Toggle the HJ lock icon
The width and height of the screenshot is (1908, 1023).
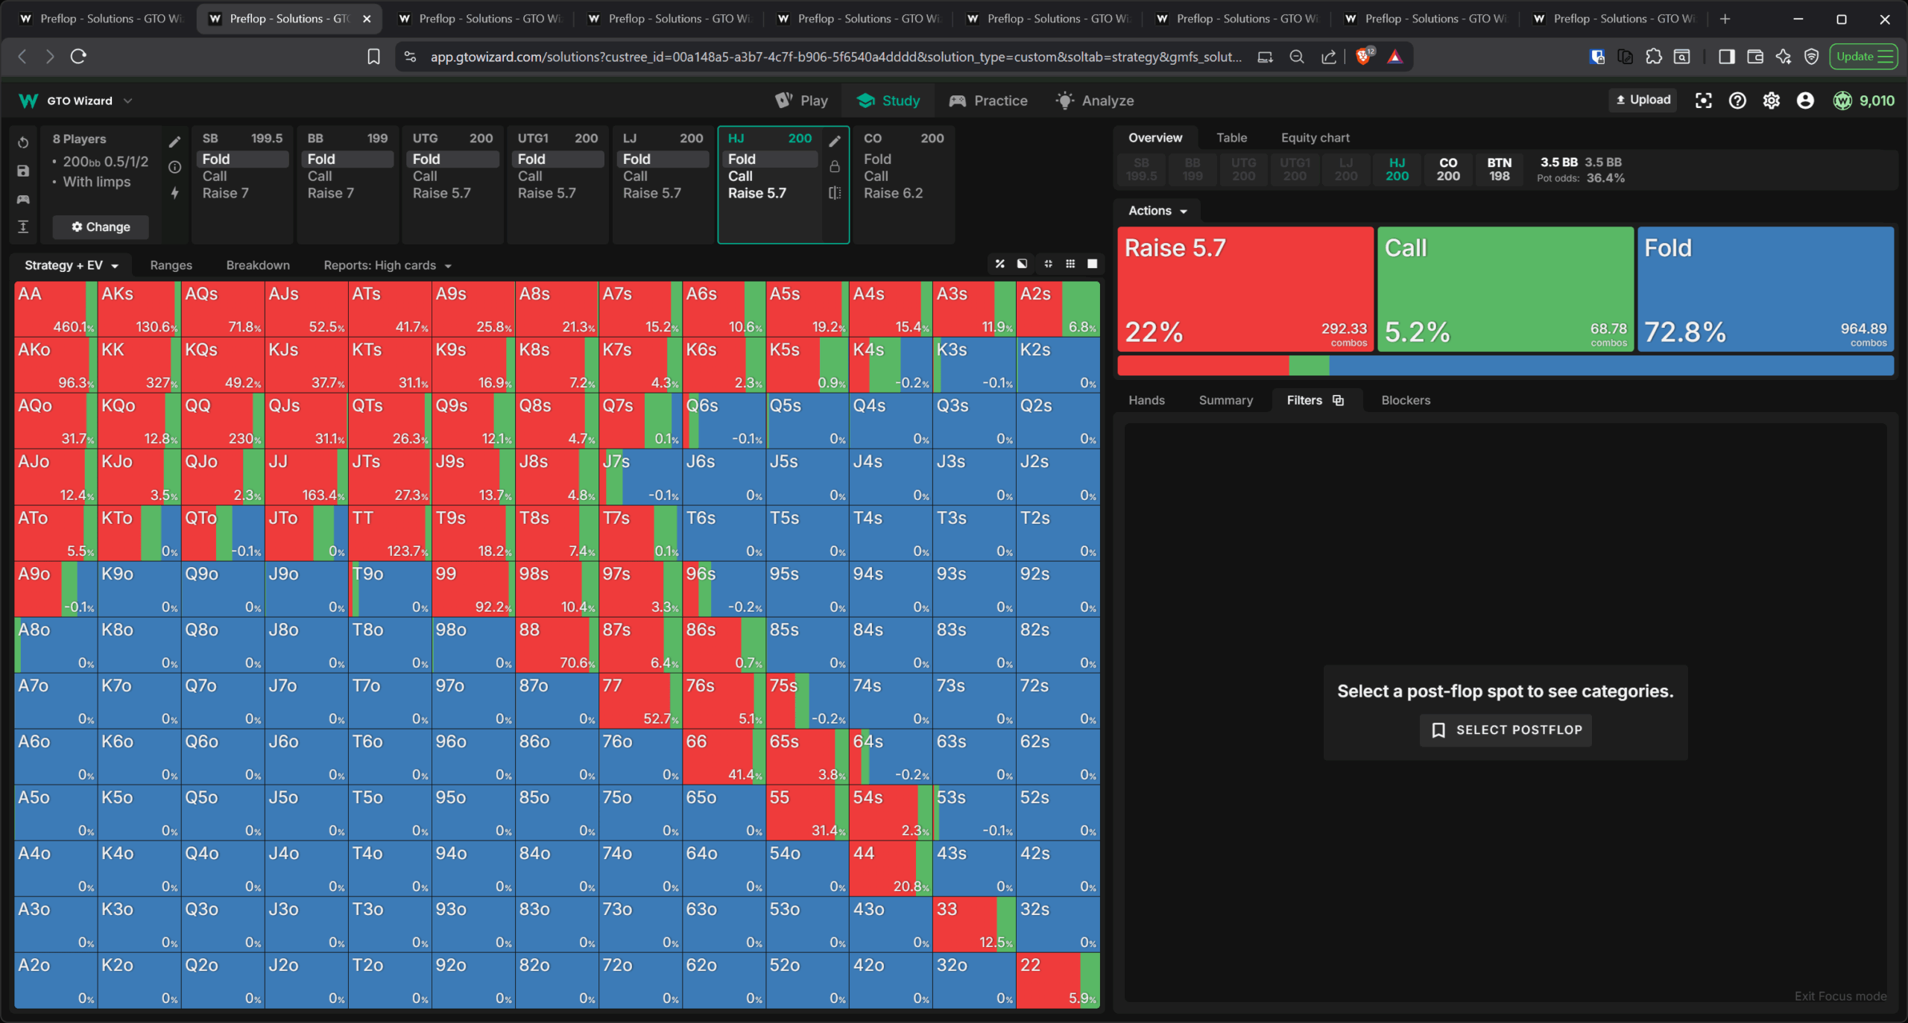coord(835,167)
